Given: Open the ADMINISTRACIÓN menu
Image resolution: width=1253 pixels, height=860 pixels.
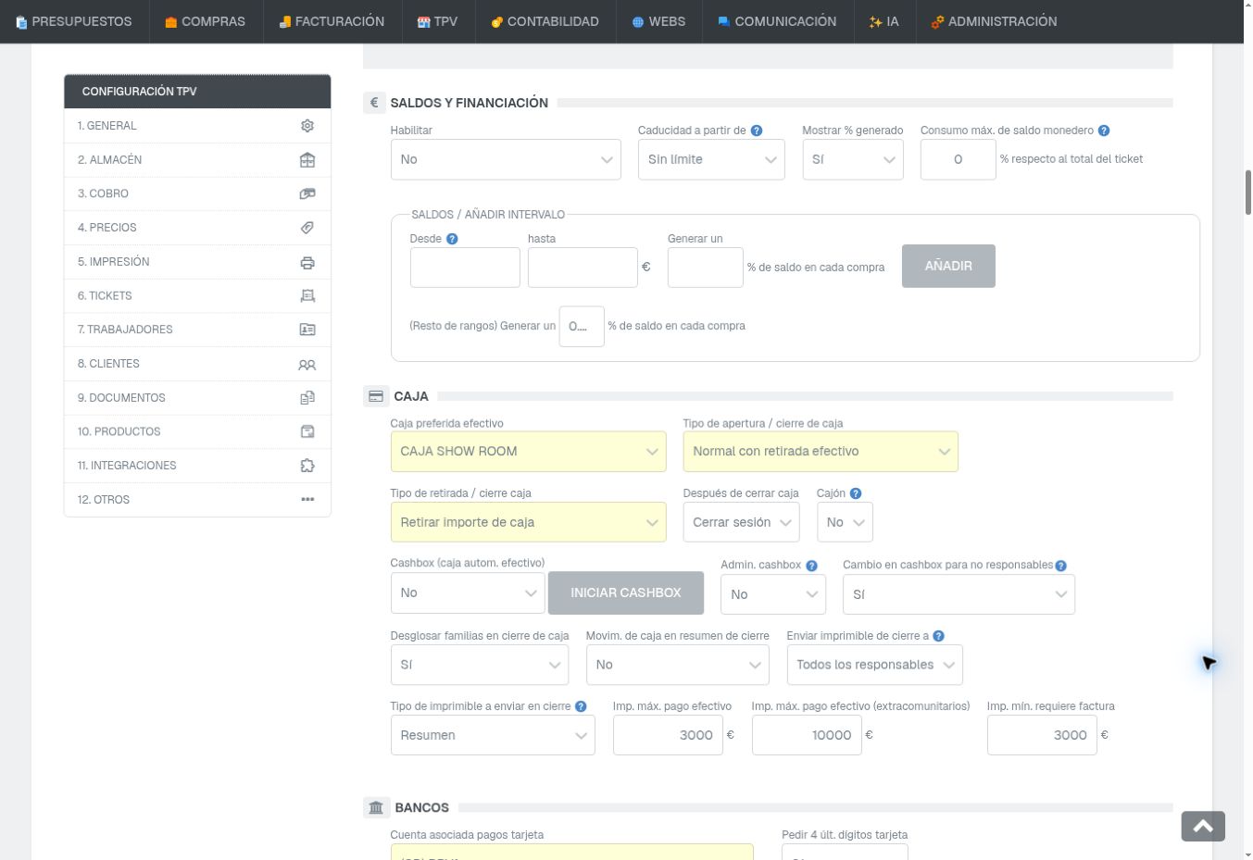Looking at the screenshot, I should pos(994,21).
